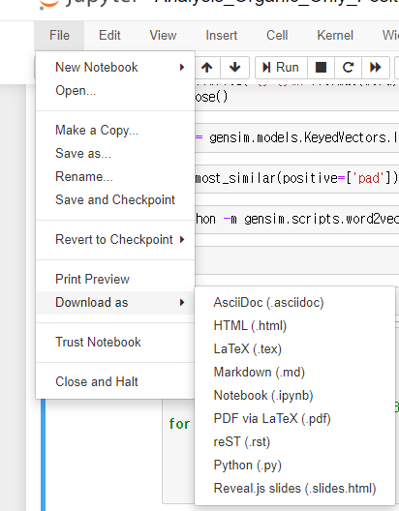Viewport: 399px width, 511px height.
Task: Open the Edit menu
Action: (x=109, y=35)
